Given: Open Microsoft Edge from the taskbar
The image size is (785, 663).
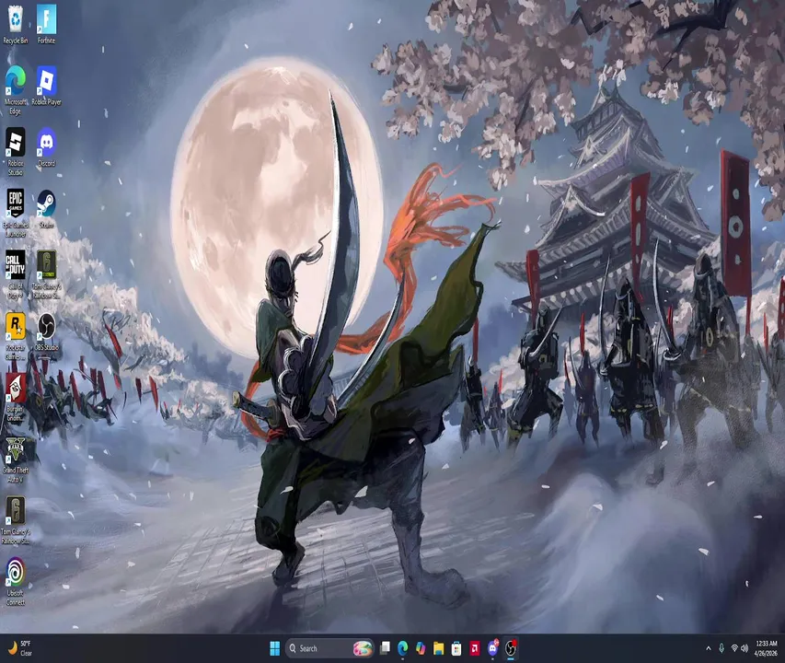Looking at the screenshot, I should (x=402, y=648).
